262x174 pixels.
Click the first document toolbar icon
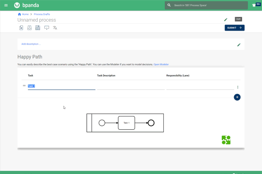pyautogui.click(x=21, y=28)
